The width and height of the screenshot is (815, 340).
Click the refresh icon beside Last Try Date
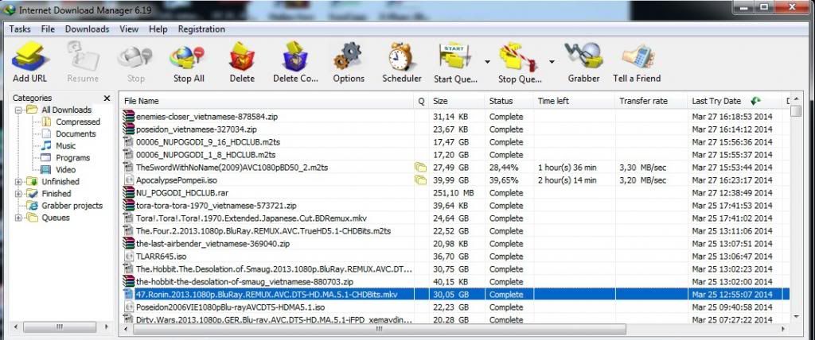[x=756, y=101]
